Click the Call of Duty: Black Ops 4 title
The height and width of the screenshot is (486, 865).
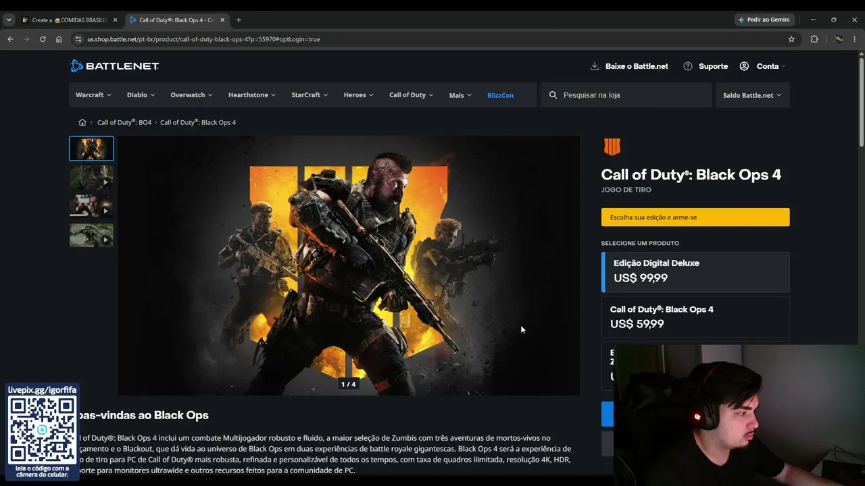pyautogui.click(x=691, y=174)
